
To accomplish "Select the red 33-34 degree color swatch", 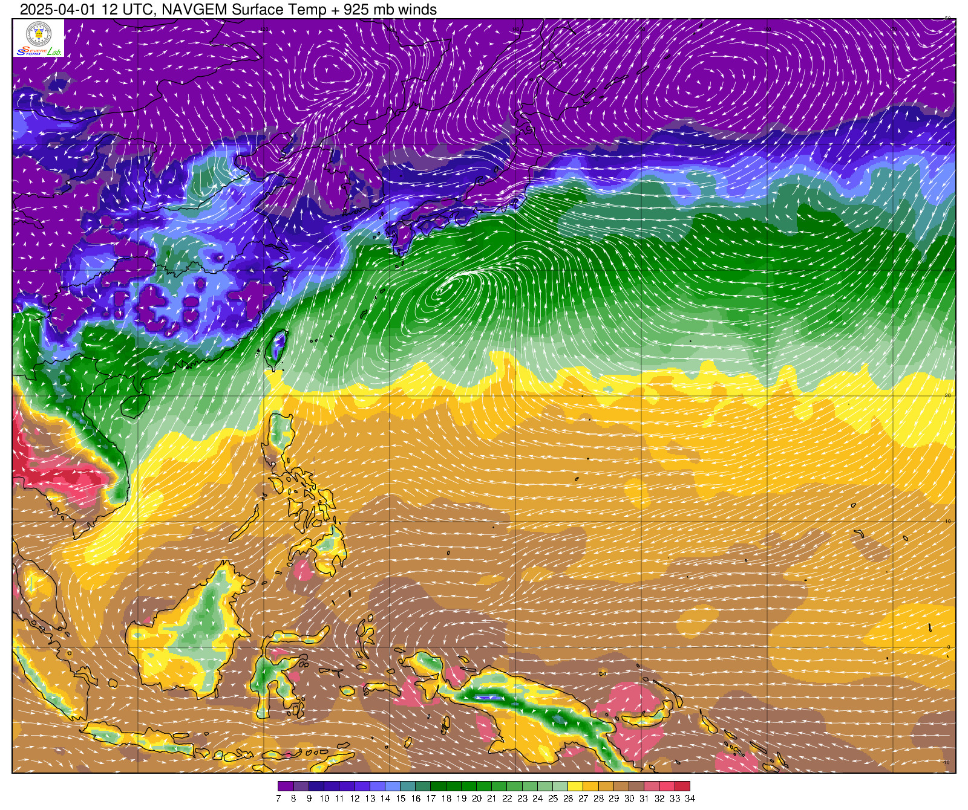I will coord(682,786).
